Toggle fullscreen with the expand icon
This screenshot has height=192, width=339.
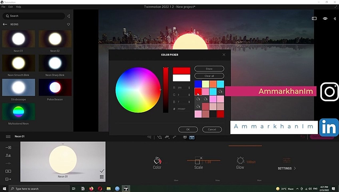pyautogui.click(x=336, y=7)
